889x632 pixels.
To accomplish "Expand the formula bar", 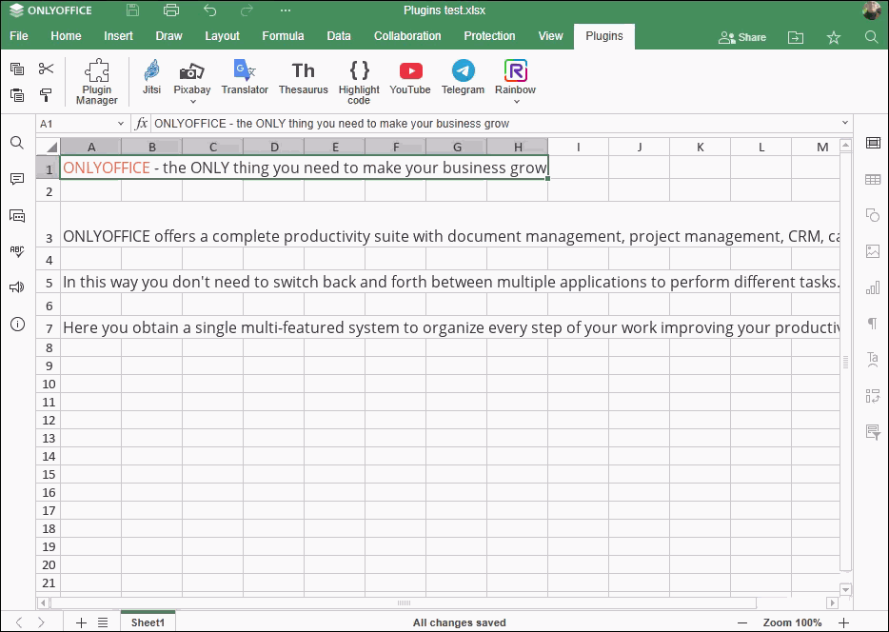I will (x=844, y=124).
